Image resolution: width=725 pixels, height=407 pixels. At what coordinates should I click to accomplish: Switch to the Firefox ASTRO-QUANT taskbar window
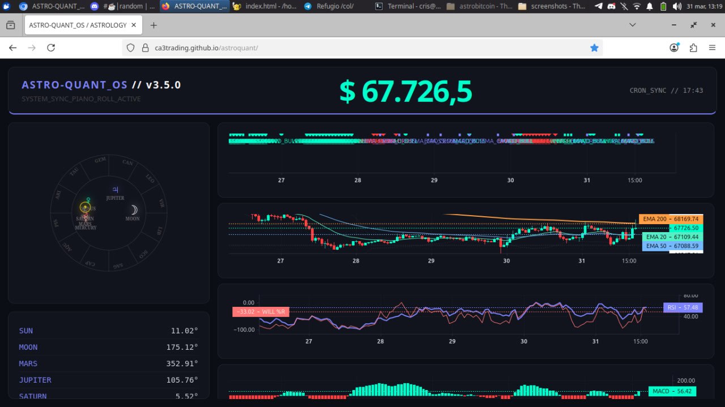pos(194,6)
